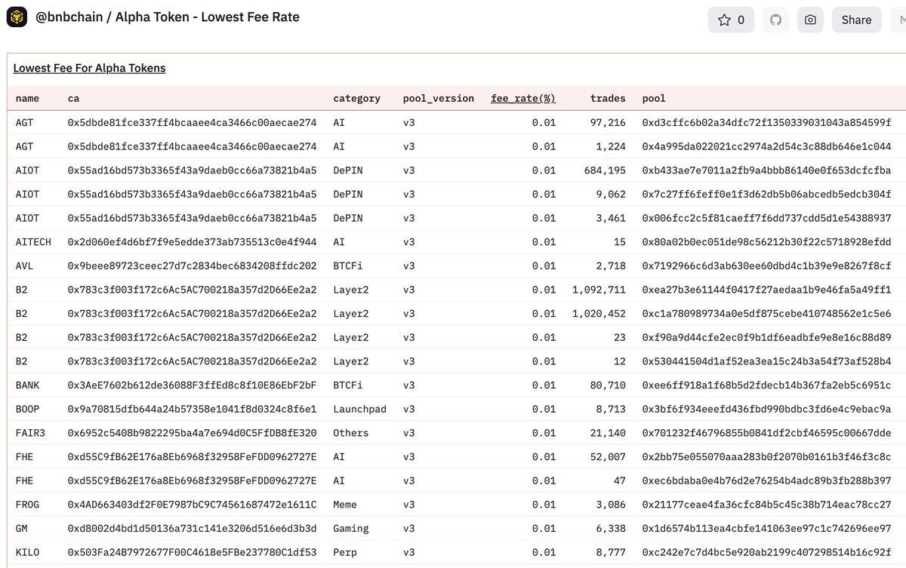Click the BANK contract address 0x3AeE7602b6...

point(192,385)
